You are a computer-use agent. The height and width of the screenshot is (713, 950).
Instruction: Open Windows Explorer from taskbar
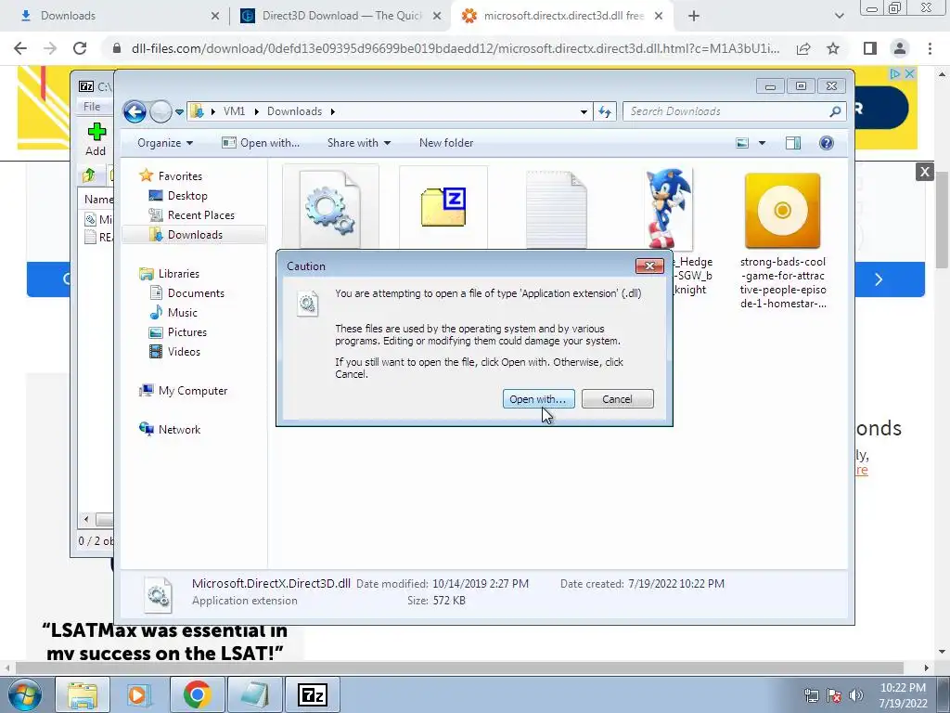(x=83, y=694)
